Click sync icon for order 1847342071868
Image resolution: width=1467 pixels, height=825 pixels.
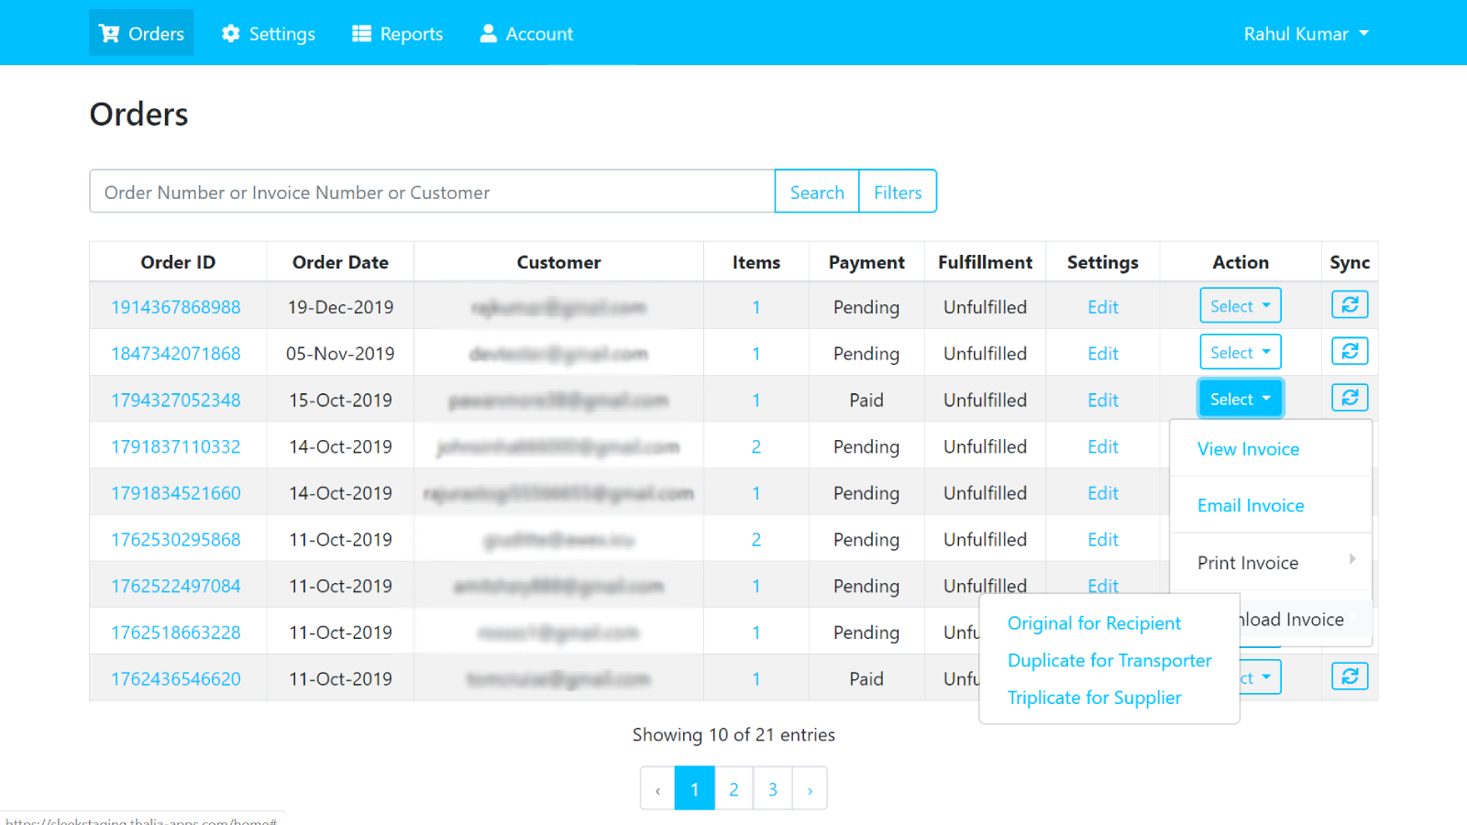(x=1350, y=352)
